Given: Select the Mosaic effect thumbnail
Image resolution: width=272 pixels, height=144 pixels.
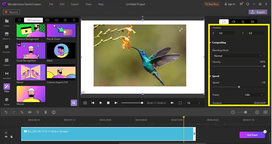Looking at the screenshot, I should (x=31, y=94).
